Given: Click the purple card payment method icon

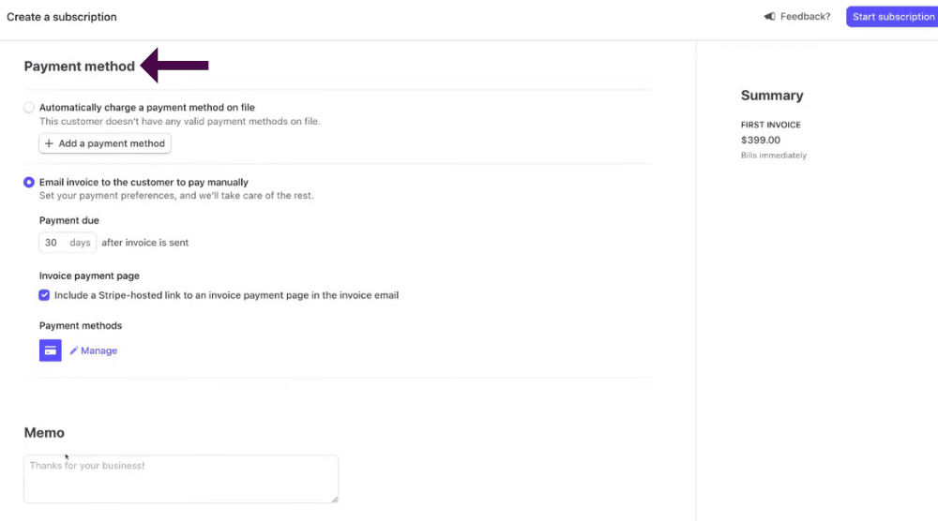Looking at the screenshot, I should pyautogui.click(x=51, y=350).
